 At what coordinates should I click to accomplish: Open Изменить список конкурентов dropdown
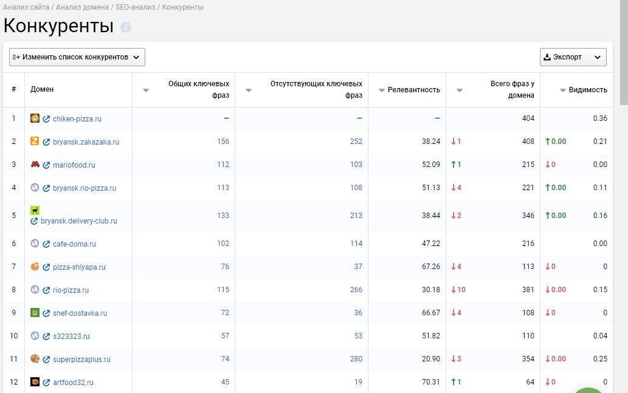tap(77, 57)
